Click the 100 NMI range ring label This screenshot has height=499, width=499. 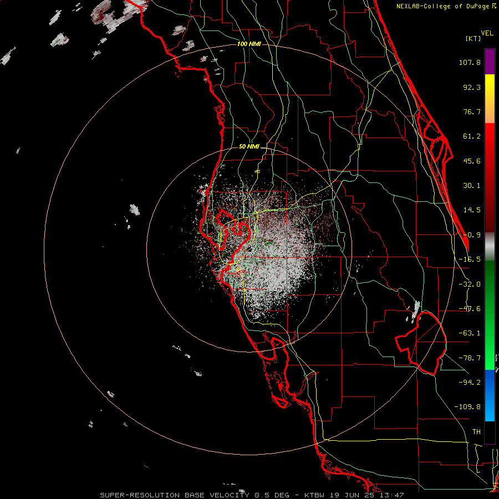tap(249, 44)
